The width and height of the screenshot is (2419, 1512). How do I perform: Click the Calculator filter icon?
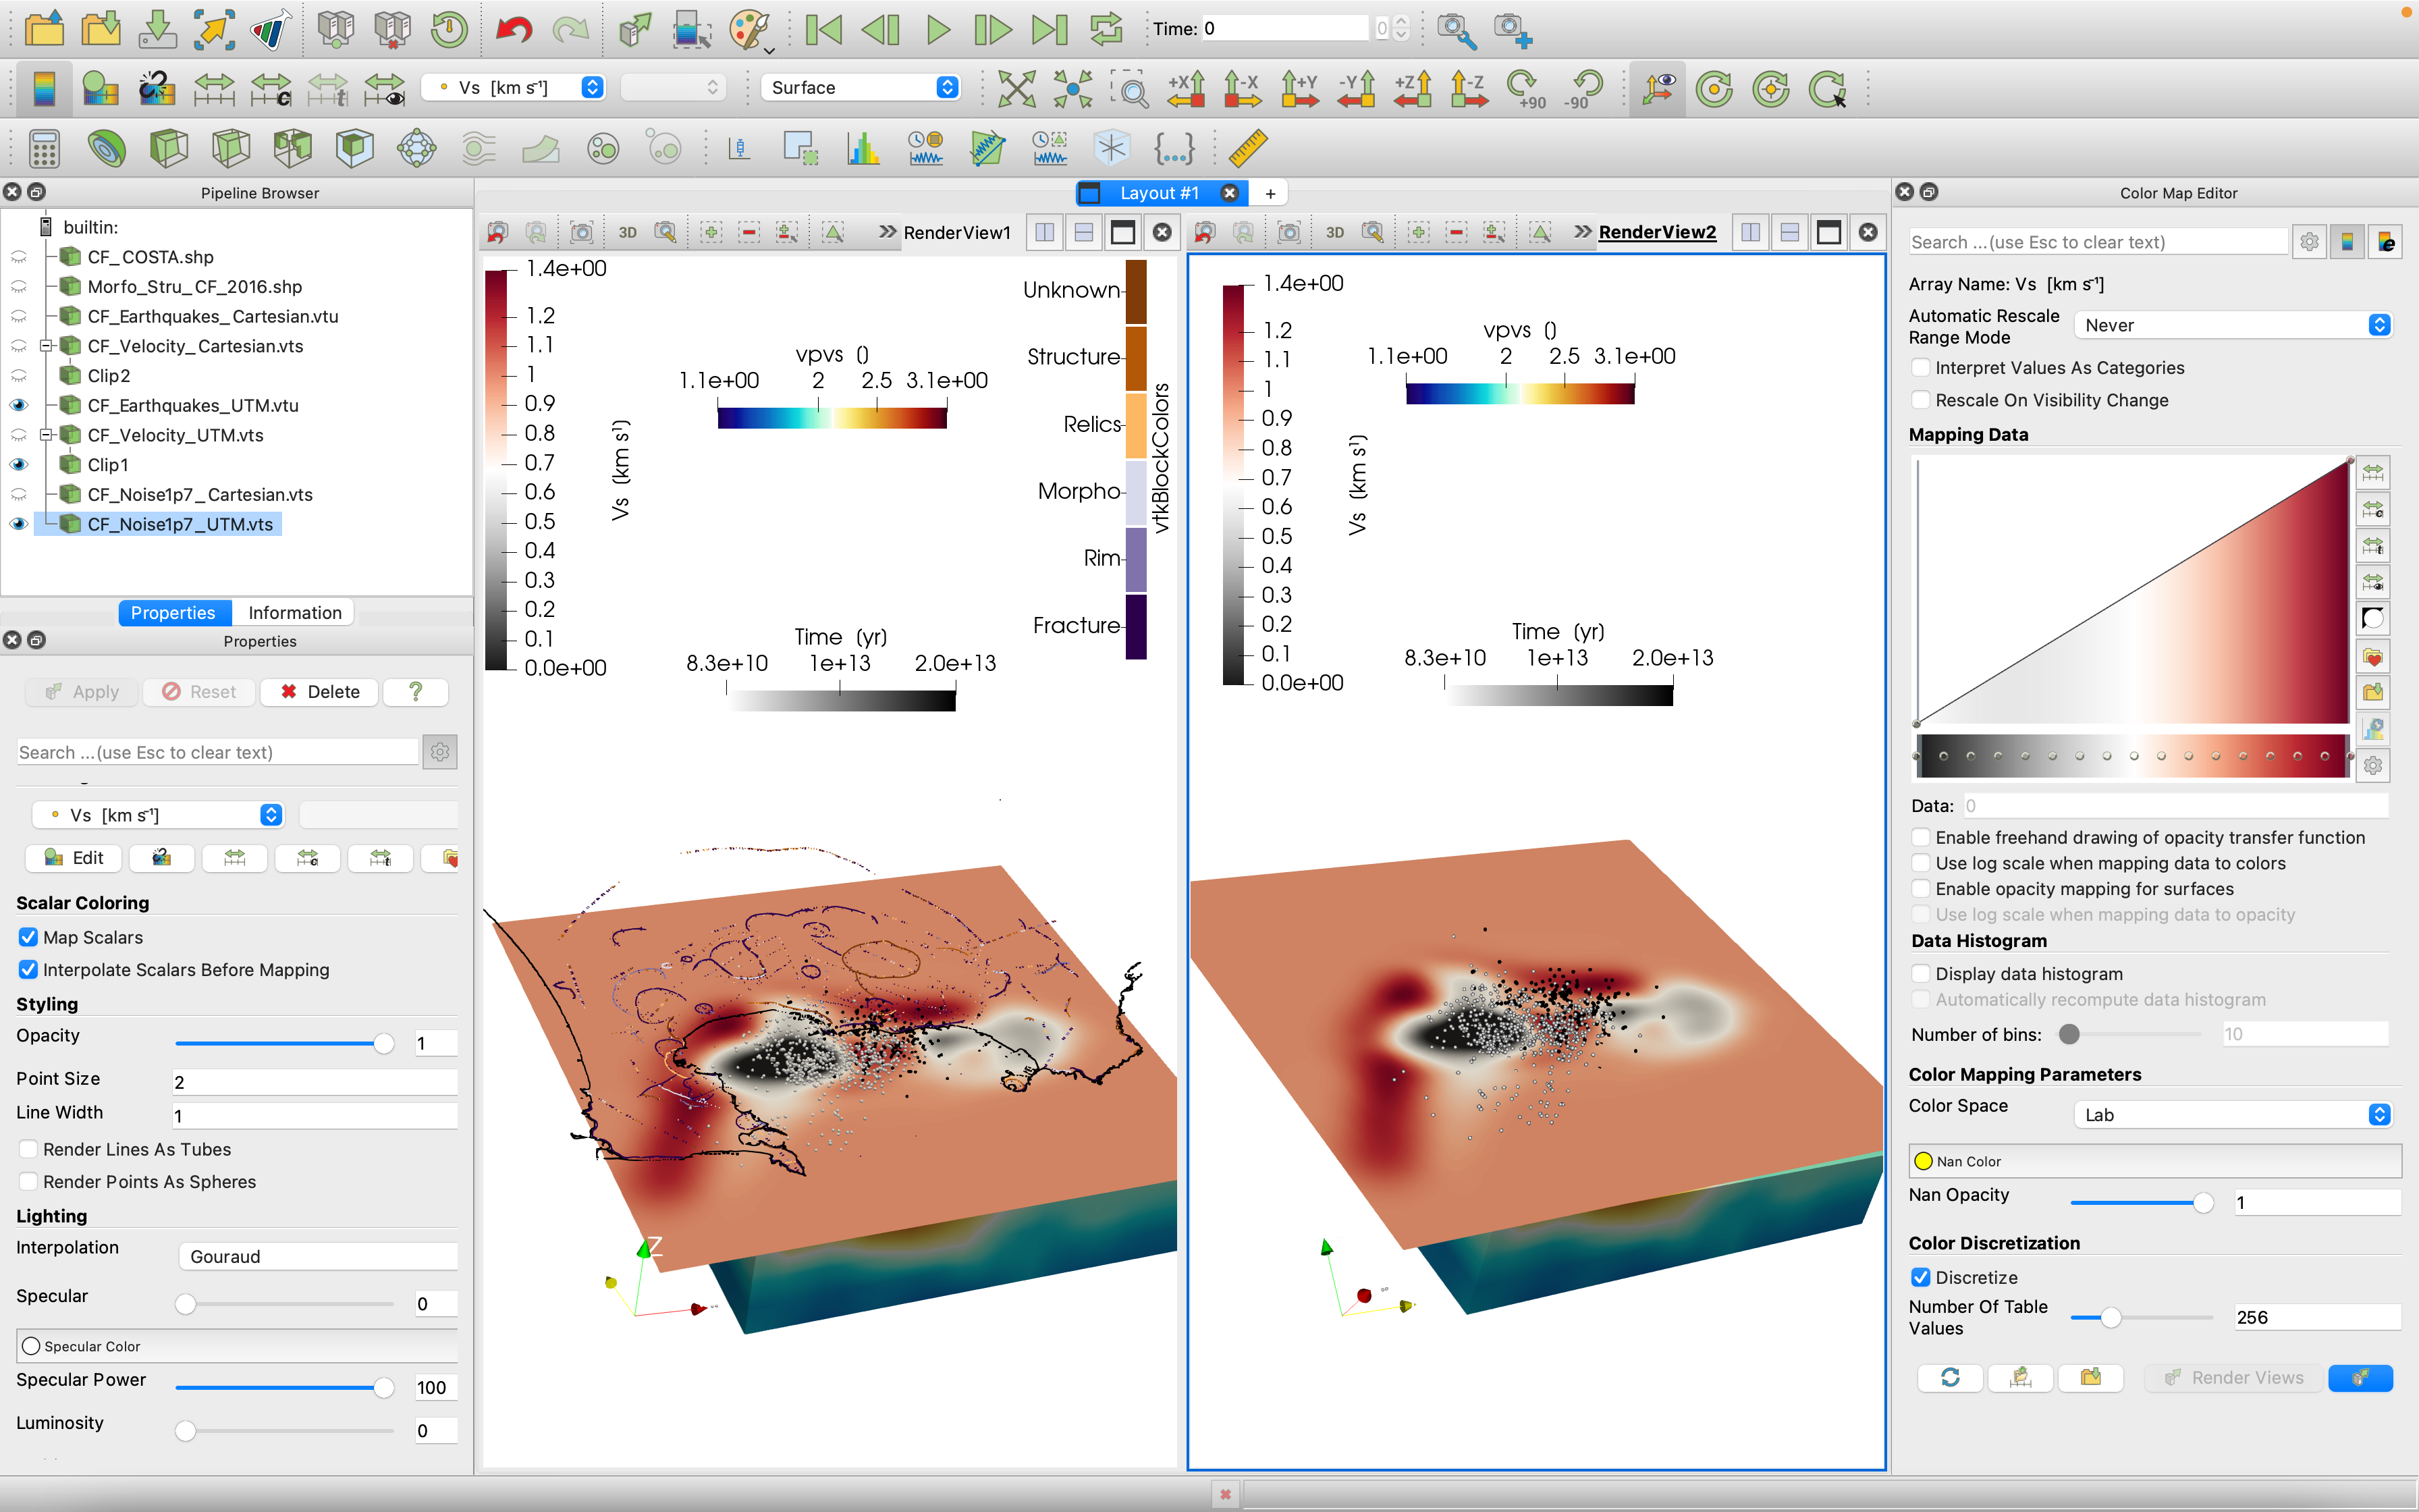click(x=43, y=149)
